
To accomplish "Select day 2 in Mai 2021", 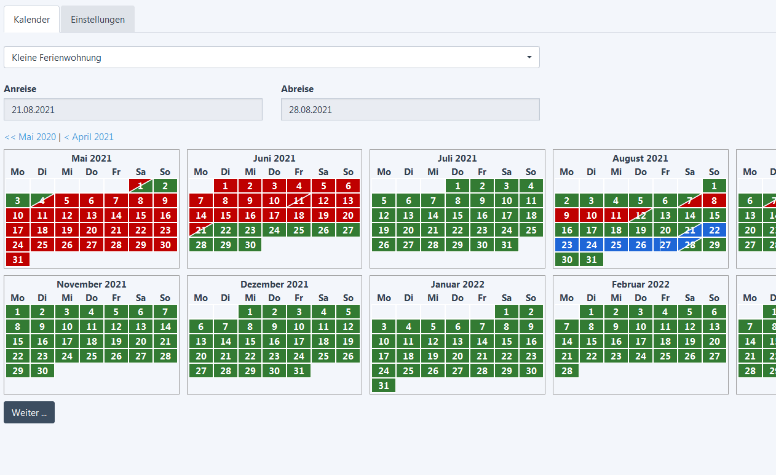I will 165,186.
